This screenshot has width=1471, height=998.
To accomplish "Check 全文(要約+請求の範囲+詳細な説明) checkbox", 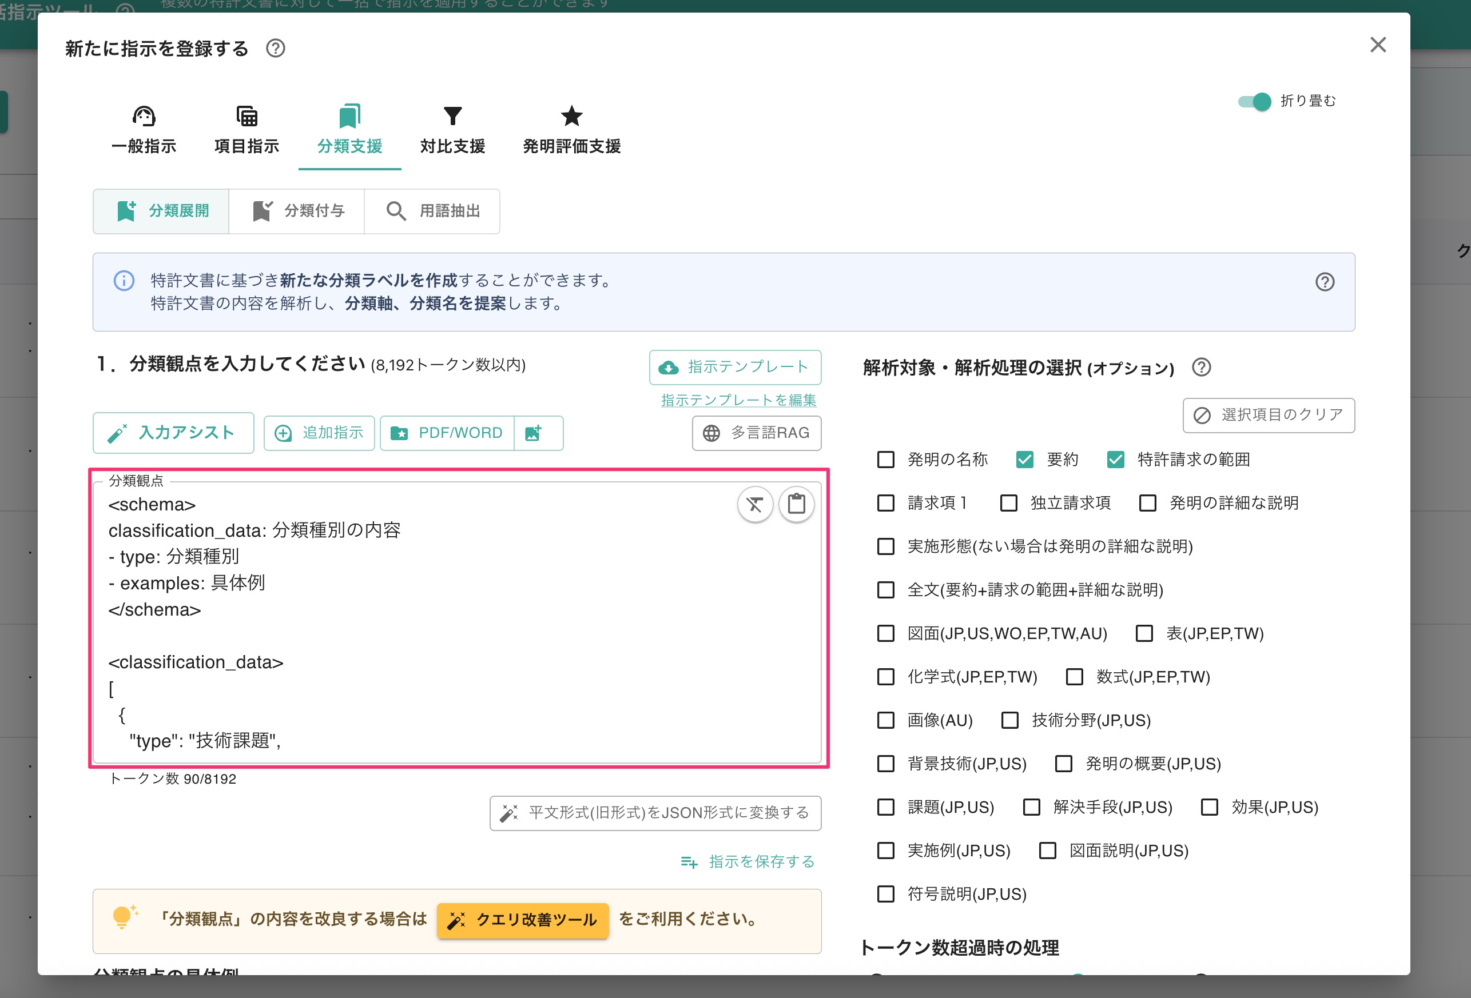I will [885, 590].
